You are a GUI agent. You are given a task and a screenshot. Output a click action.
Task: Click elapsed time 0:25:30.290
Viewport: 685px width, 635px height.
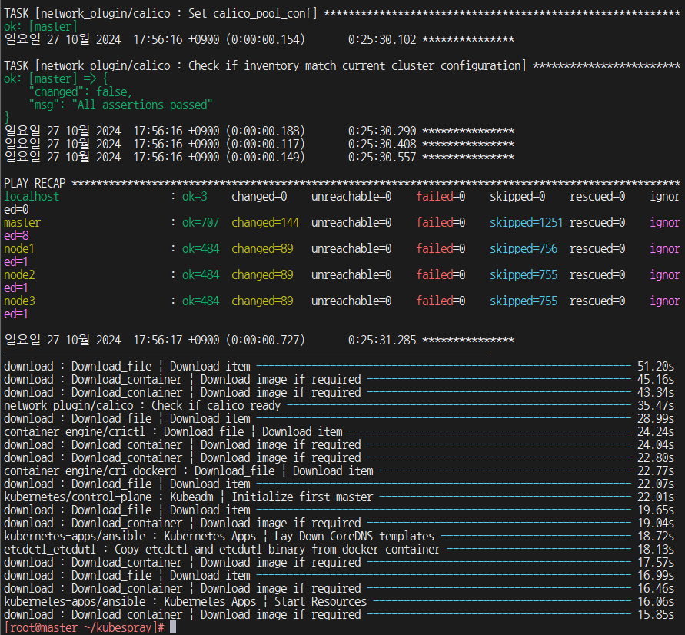(382, 131)
